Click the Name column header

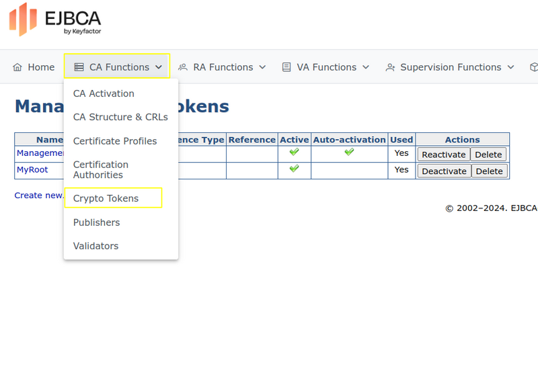click(x=50, y=140)
